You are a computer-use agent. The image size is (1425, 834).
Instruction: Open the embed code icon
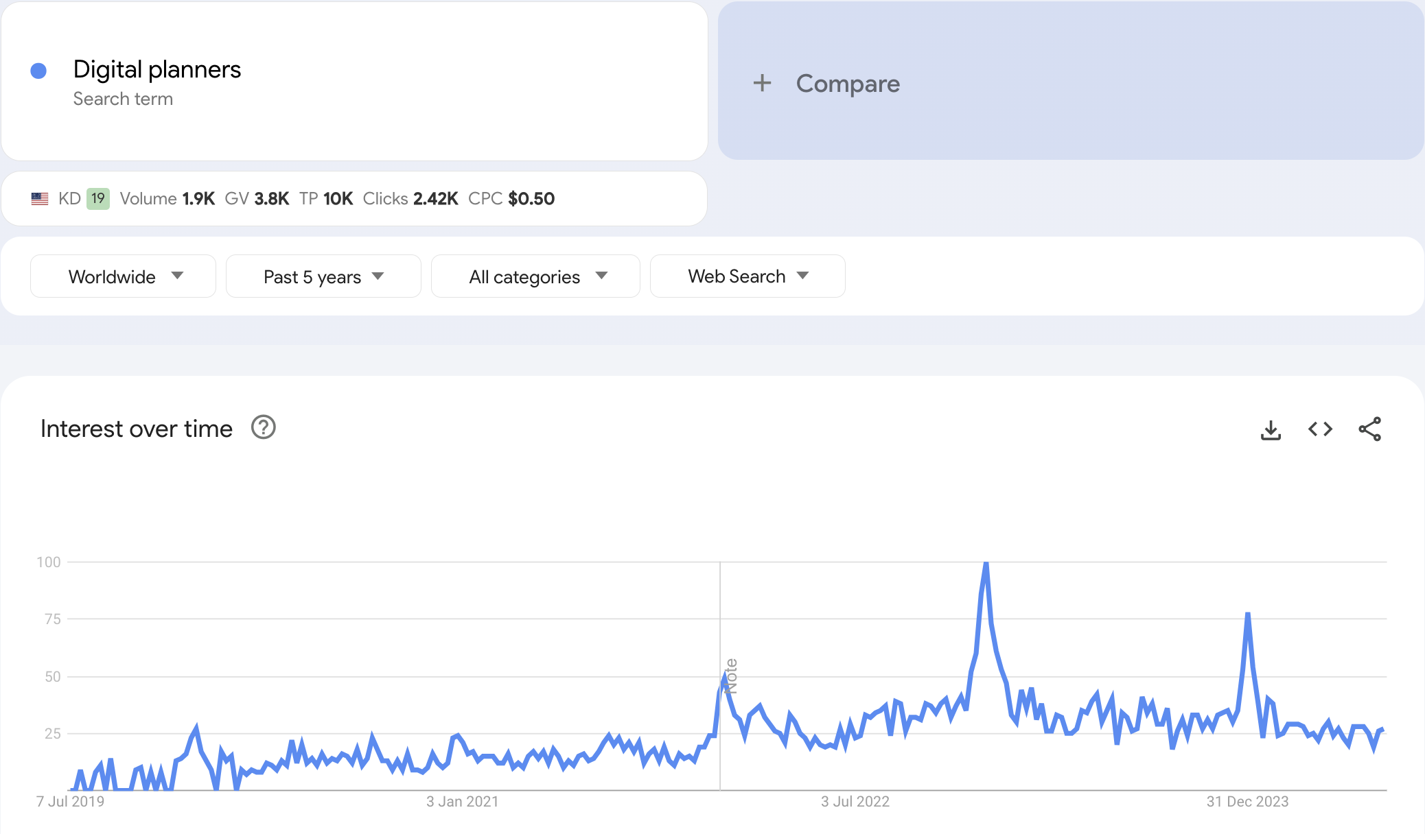click(x=1320, y=429)
